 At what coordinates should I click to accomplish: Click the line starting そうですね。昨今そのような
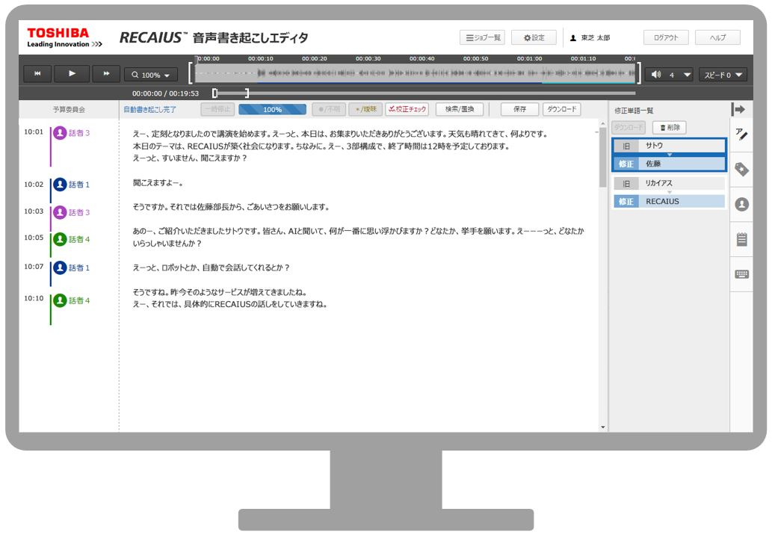pos(220,292)
